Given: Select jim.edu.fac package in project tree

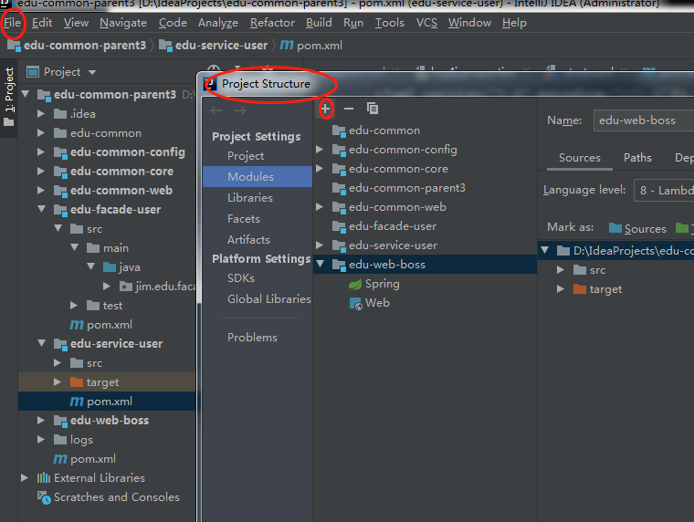Looking at the screenshot, I should tap(157, 287).
